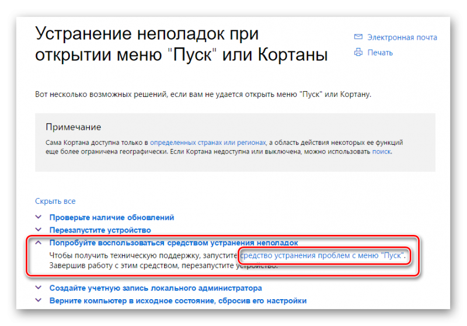Click the sentence starting Вот несколько возможных решений

(203, 95)
